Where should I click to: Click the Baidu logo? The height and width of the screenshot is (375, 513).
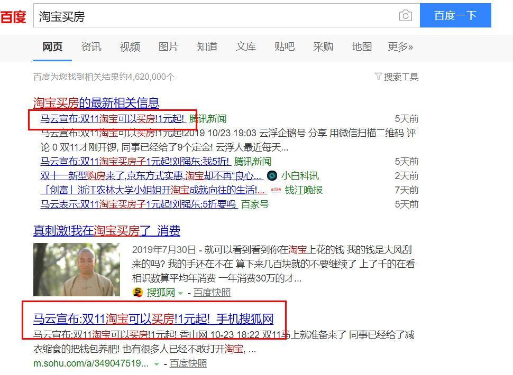click(x=14, y=15)
